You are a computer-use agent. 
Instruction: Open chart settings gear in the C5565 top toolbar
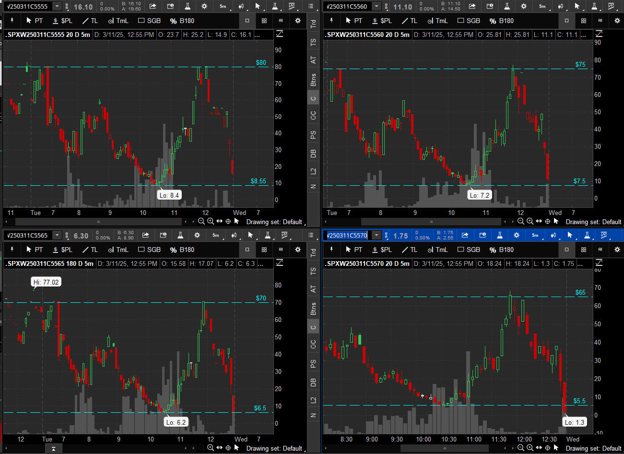pyautogui.click(x=197, y=235)
